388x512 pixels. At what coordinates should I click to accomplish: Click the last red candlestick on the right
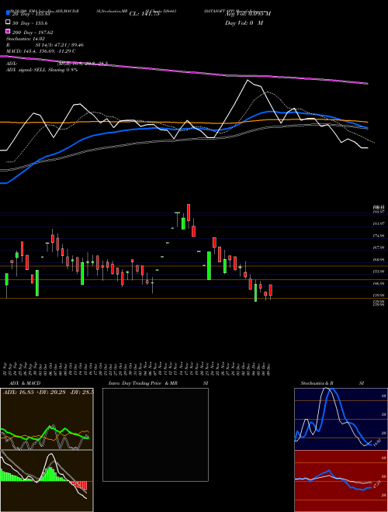[x=270, y=290]
